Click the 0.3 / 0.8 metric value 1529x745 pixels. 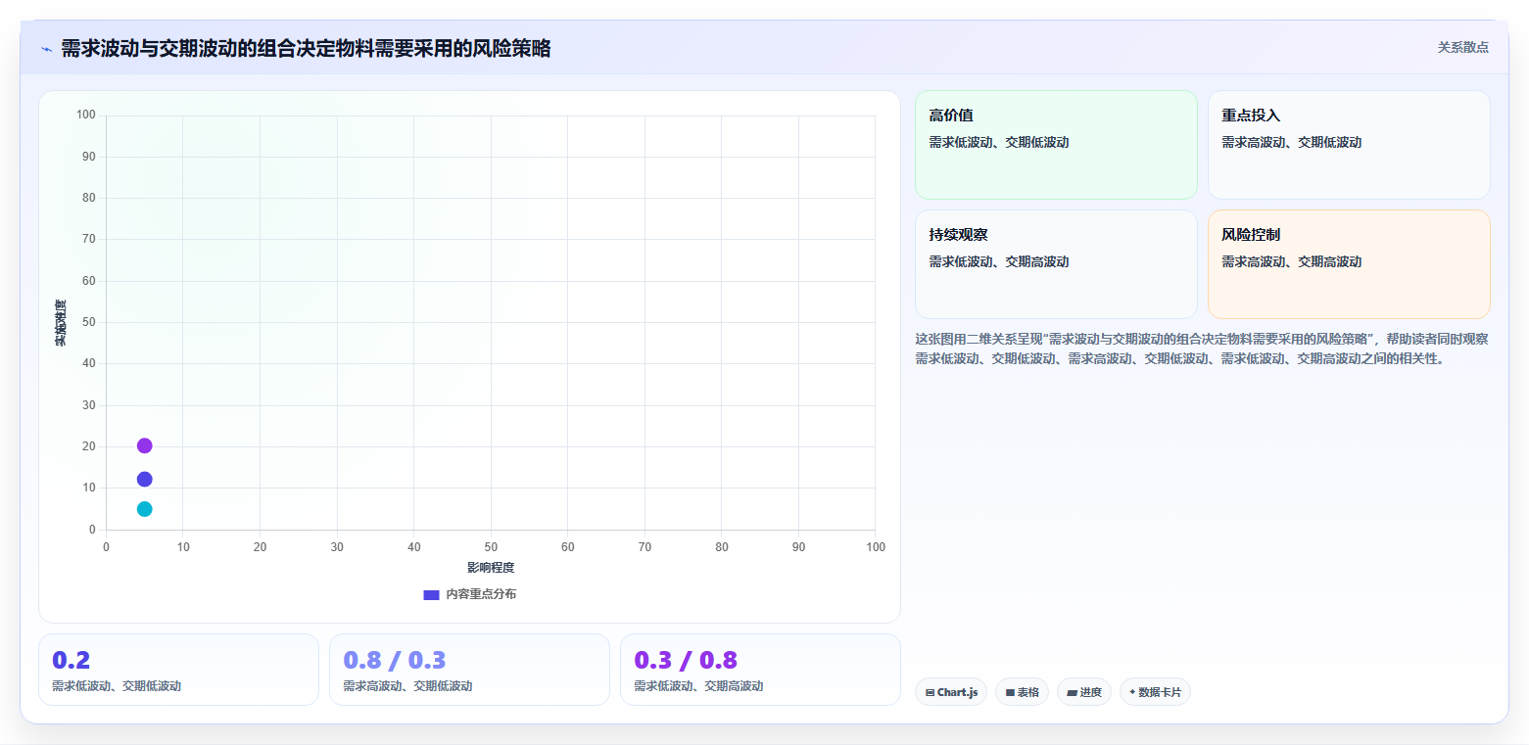686,661
